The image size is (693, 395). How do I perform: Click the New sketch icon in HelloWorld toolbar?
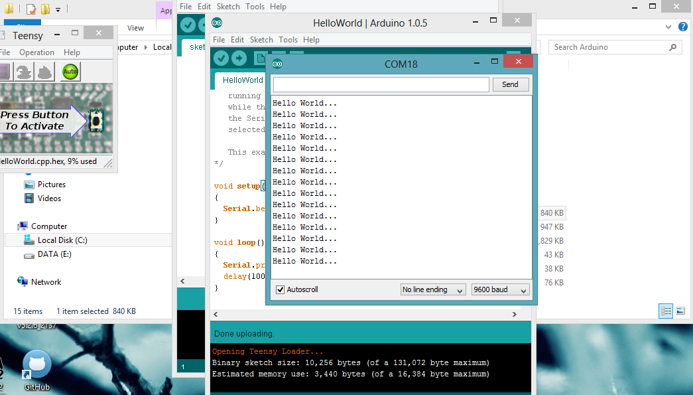point(260,58)
